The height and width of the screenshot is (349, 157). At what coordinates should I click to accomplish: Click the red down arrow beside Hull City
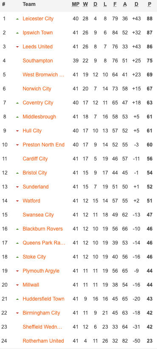[17, 131]
